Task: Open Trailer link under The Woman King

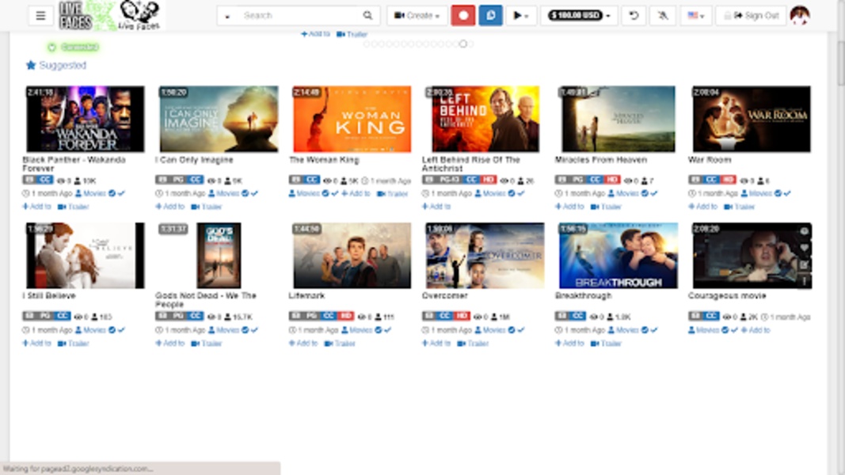Action: [x=393, y=193]
